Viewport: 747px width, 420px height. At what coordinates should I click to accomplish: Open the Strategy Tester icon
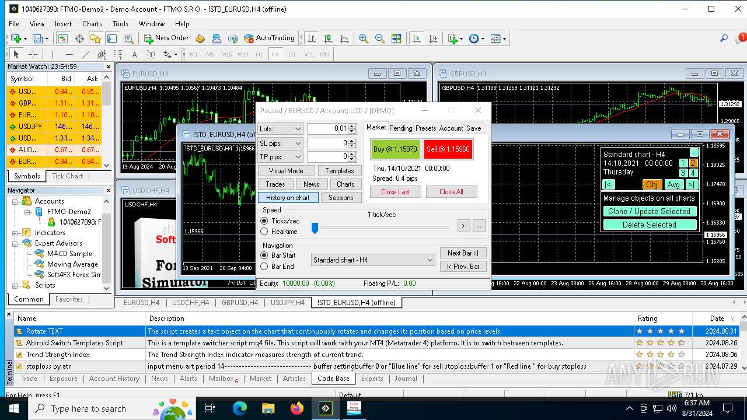pyautogui.click(x=128, y=38)
